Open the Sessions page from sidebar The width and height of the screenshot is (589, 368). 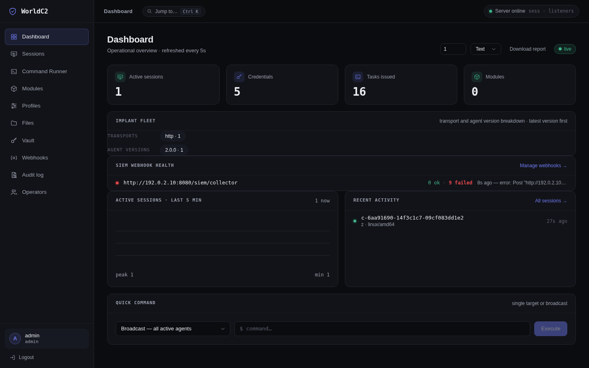click(47, 54)
